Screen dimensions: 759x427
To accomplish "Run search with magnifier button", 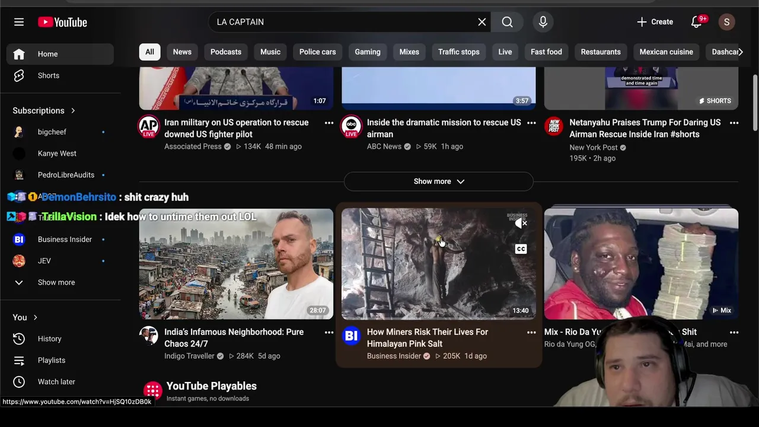I will 508,22.
